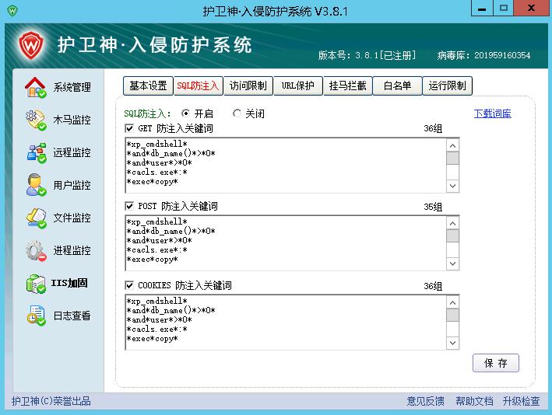This screenshot has width=552, height=415.
Task: Select 关闭 radio for SQL防注入
Action: point(237,113)
